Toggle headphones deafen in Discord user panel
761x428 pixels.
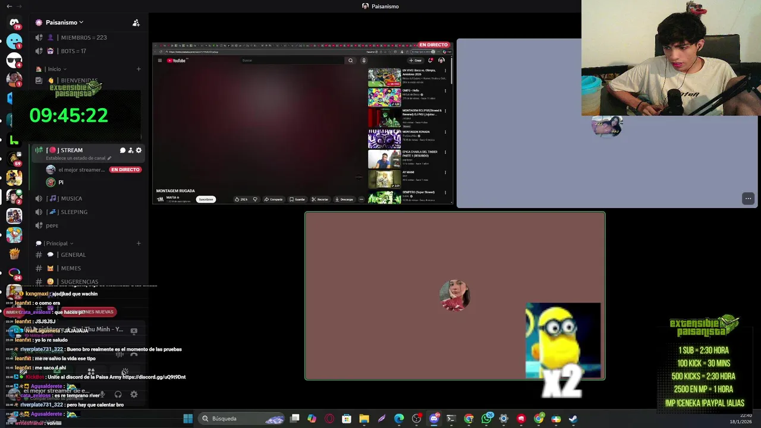(x=118, y=394)
